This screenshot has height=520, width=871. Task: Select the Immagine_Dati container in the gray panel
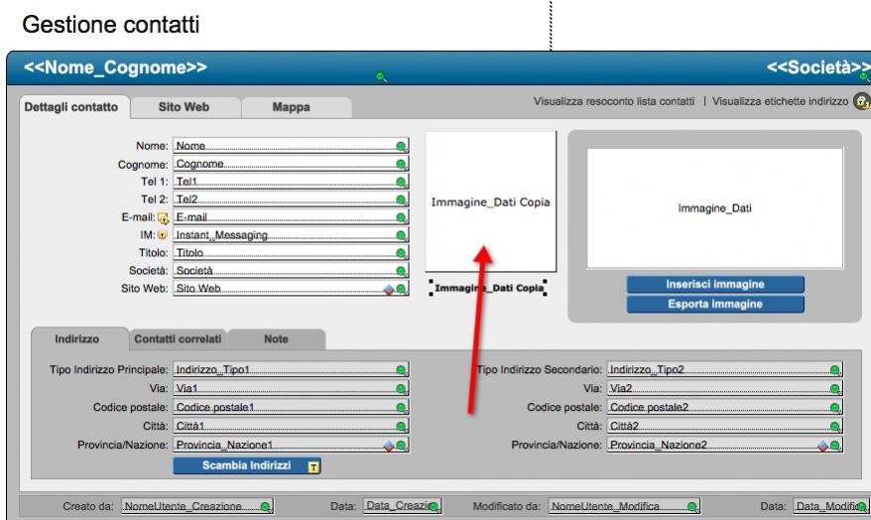[x=714, y=208]
